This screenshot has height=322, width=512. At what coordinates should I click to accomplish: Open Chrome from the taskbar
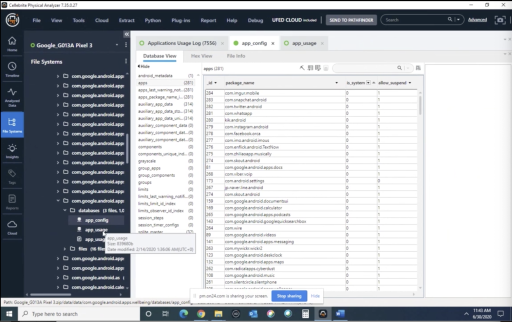[201, 314]
